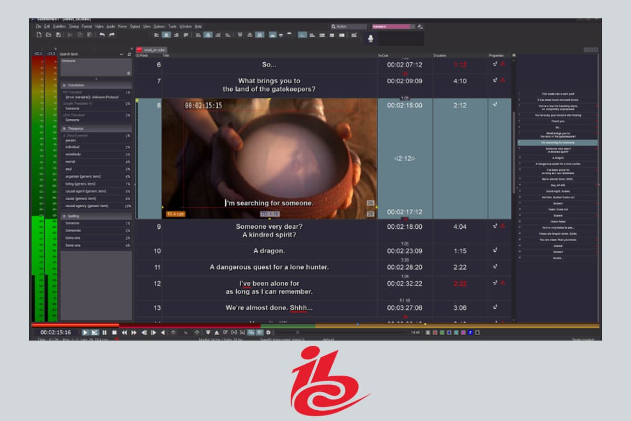This screenshot has width=631, height=421.
Task: Select thesaurus entry 'individual'
Action: (x=72, y=147)
